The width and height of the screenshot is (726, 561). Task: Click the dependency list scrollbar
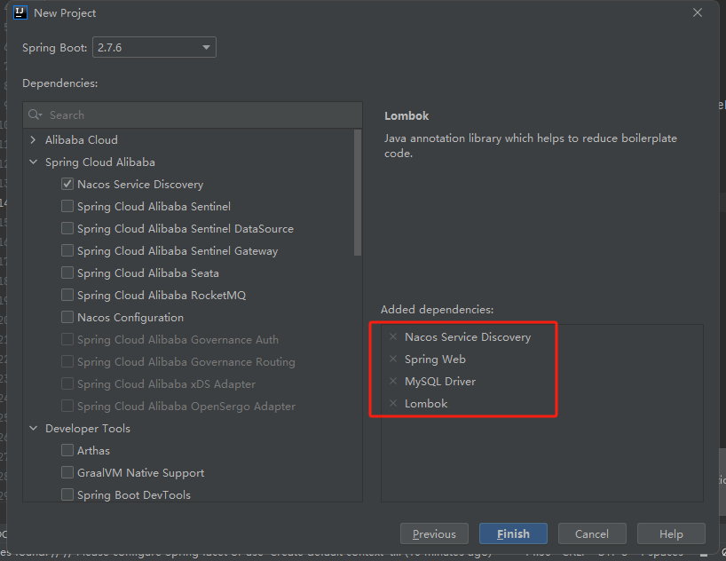(x=358, y=193)
